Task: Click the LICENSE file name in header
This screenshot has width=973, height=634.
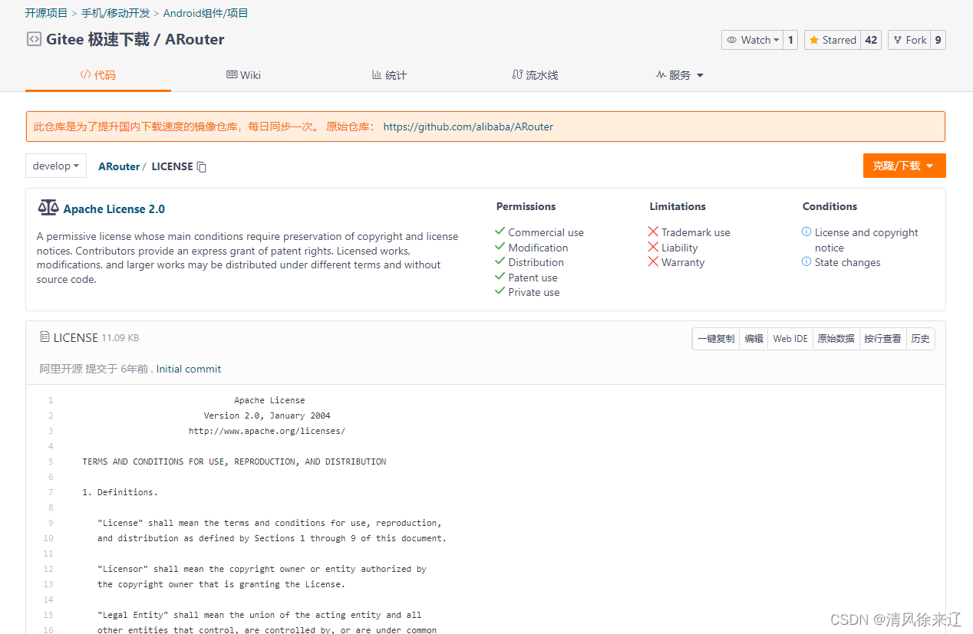Action: click(x=76, y=337)
